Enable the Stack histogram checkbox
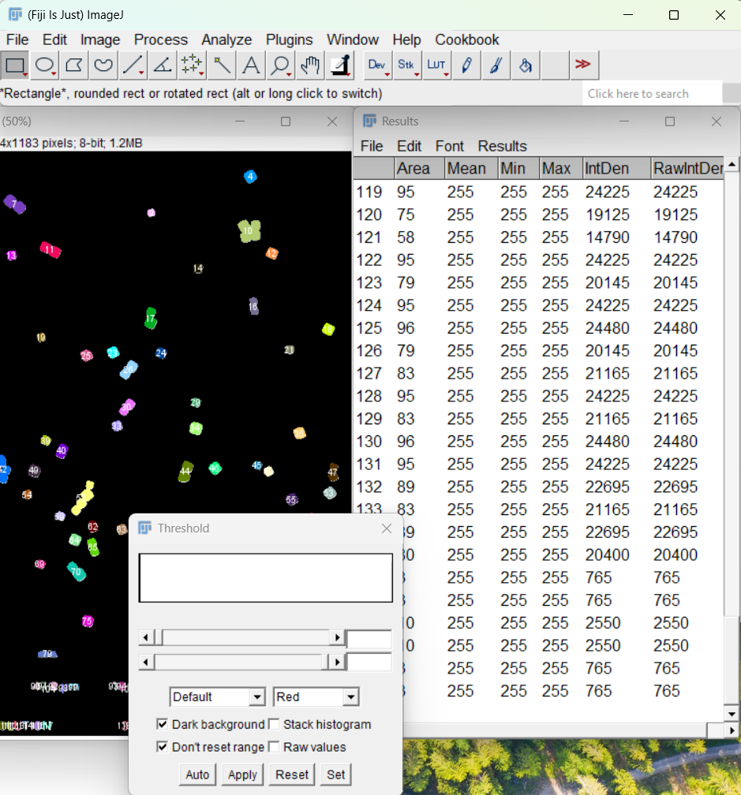741x795 pixels. 275,724
